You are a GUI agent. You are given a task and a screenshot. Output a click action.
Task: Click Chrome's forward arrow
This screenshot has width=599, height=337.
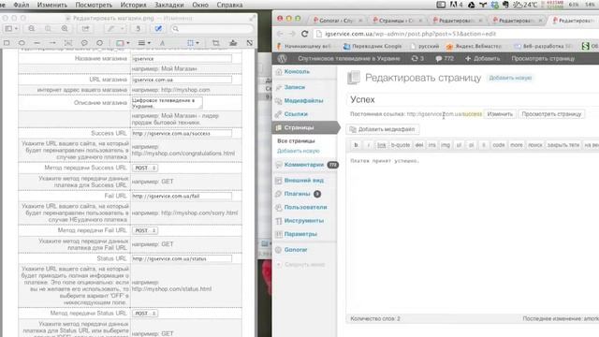[292, 34]
